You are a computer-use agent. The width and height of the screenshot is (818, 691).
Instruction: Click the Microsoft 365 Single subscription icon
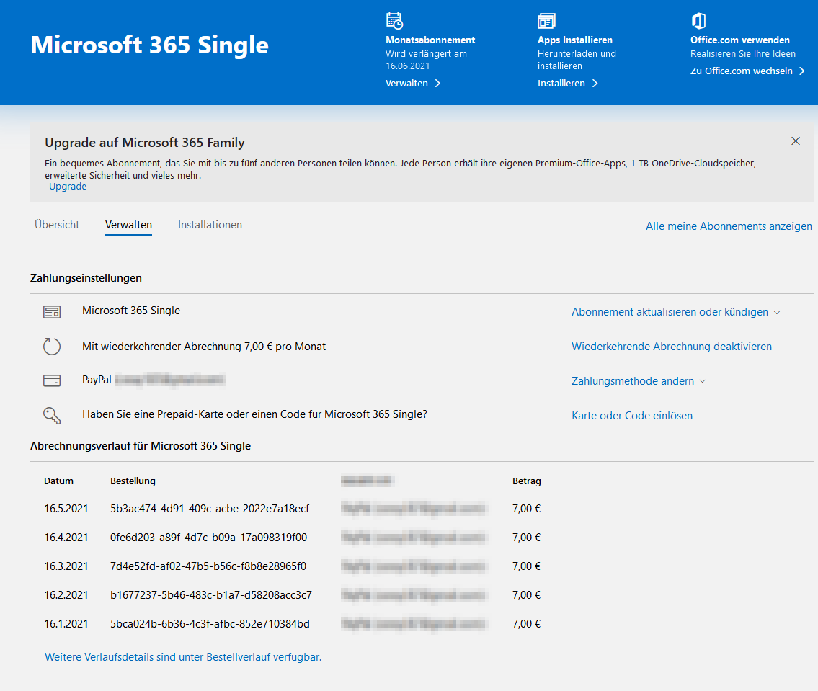click(52, 312)
